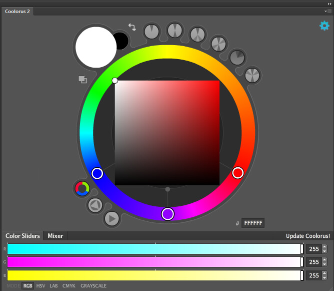Click the black background color swatch
The width and height of the screenshot is (334, 291).
point(121,41)
